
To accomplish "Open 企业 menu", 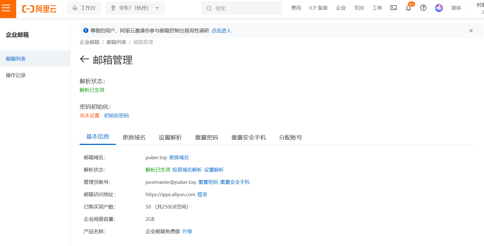I will 341,8.
